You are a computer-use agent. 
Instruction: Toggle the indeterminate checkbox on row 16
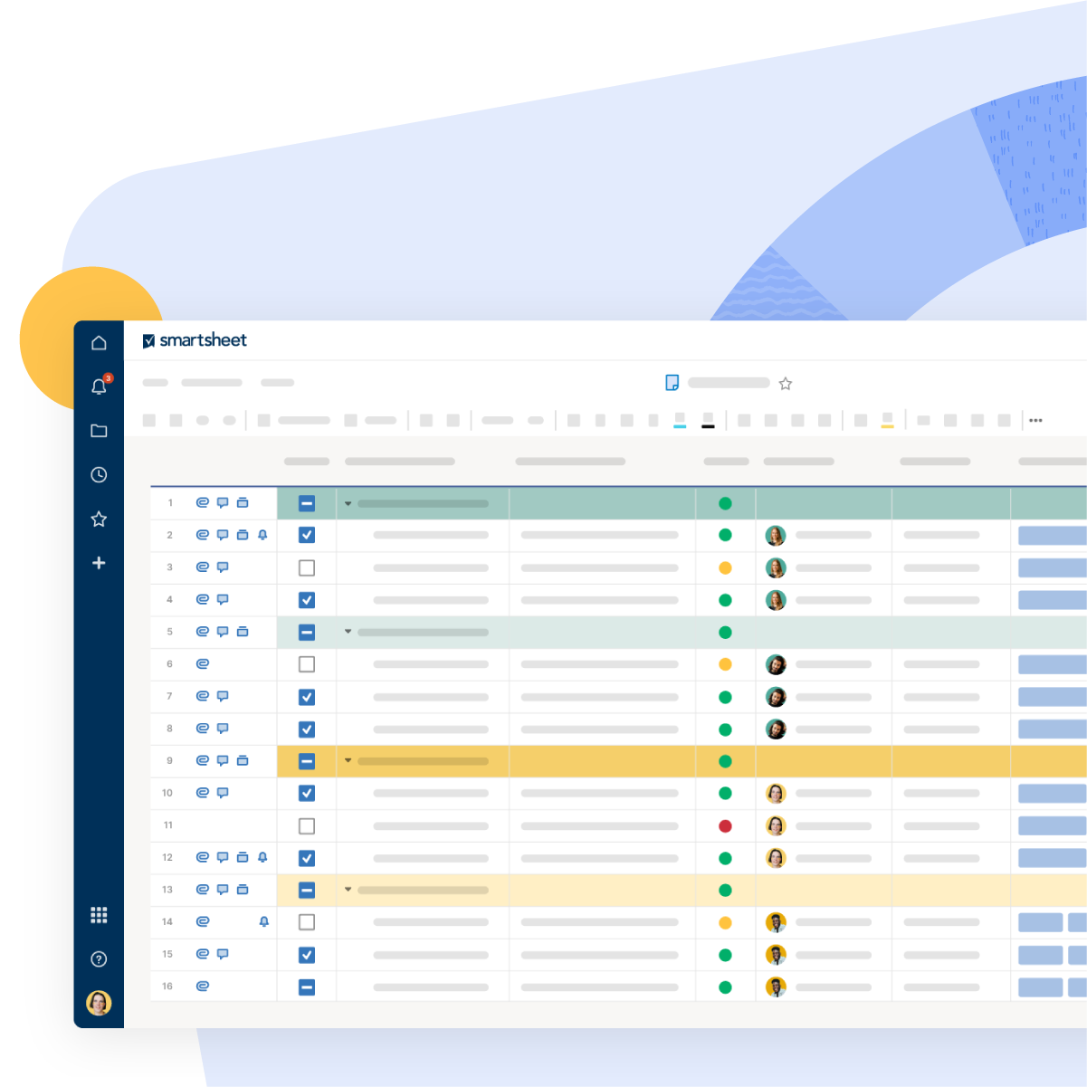[307, 987]
